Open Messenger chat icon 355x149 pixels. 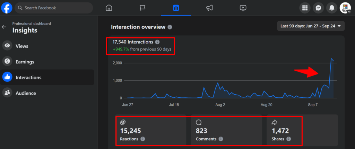click(318, 8)
